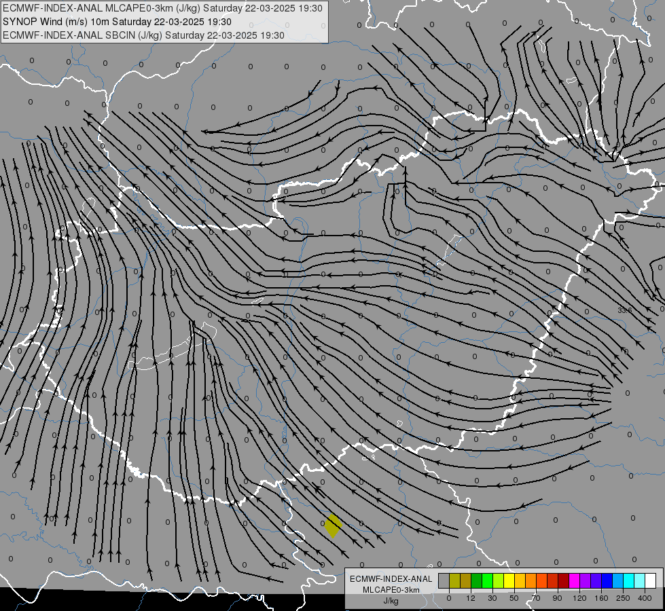665x611 pixels.
Task: Select the pure blue swatch after 160
Action: point(607,580)
